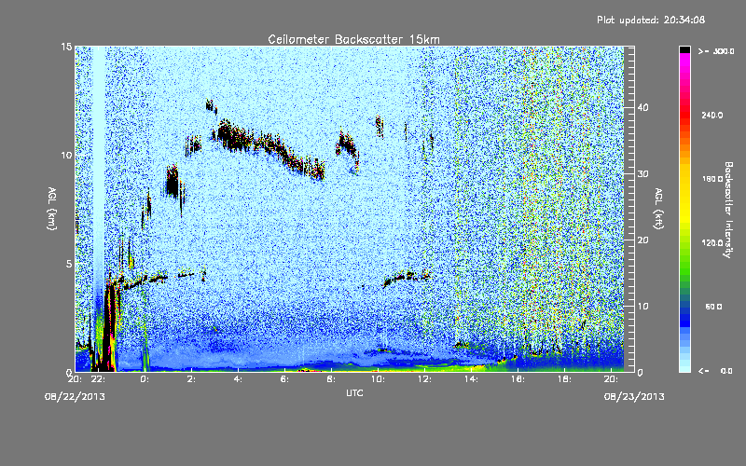This screenshot has height=466, width=746.
Task: Click the 'Backscatter Intensity' colorbar label
Action: 728,210
